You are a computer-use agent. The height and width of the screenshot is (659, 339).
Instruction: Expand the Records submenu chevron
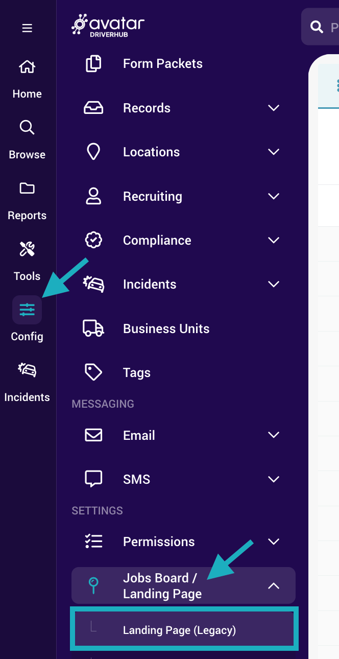coord(274,108)
